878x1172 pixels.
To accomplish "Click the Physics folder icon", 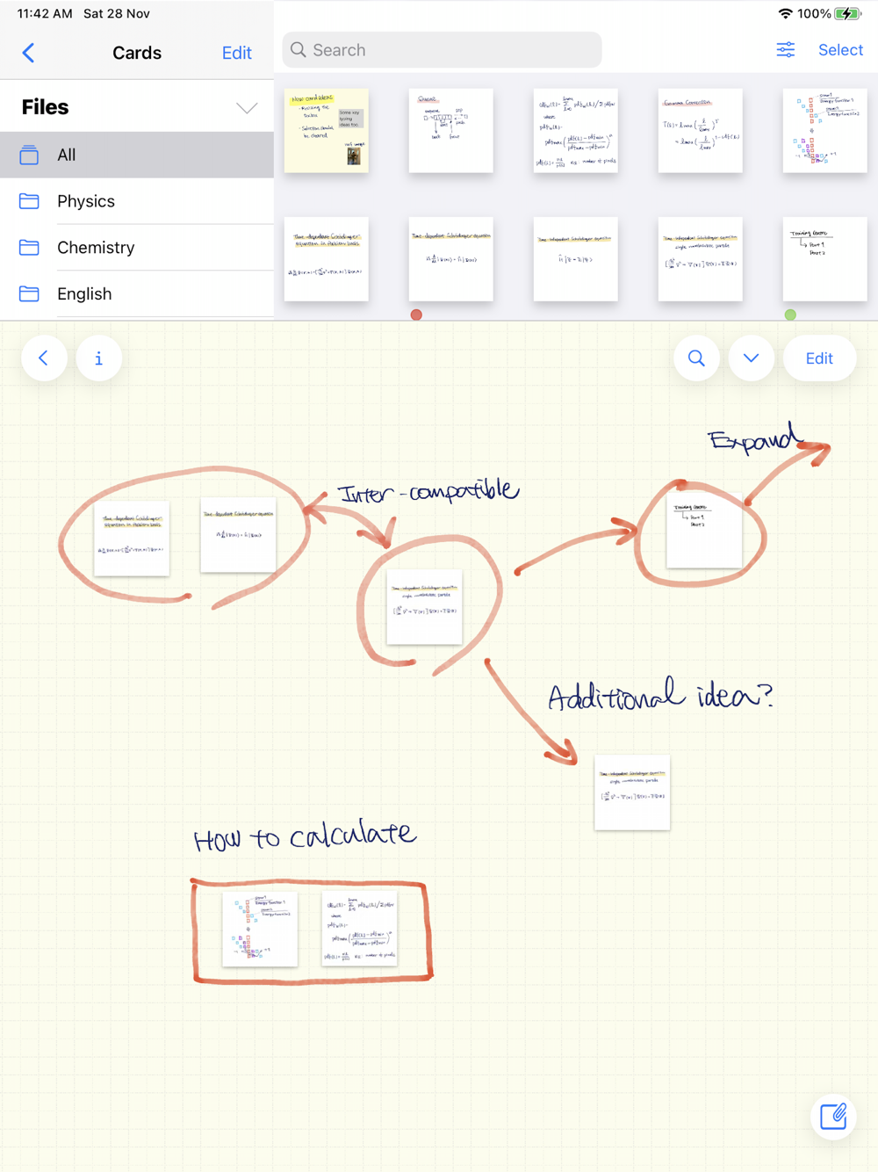I will tap(29, 201).
